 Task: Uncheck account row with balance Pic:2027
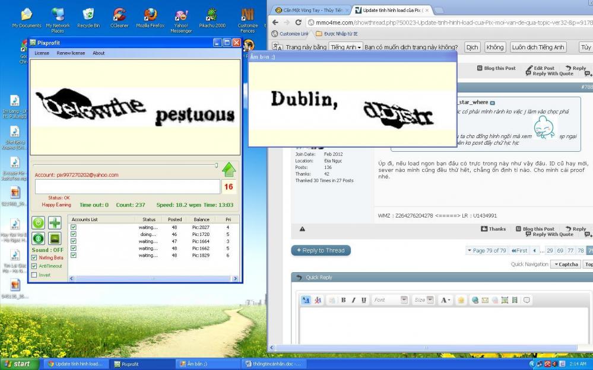pos(74,227)
